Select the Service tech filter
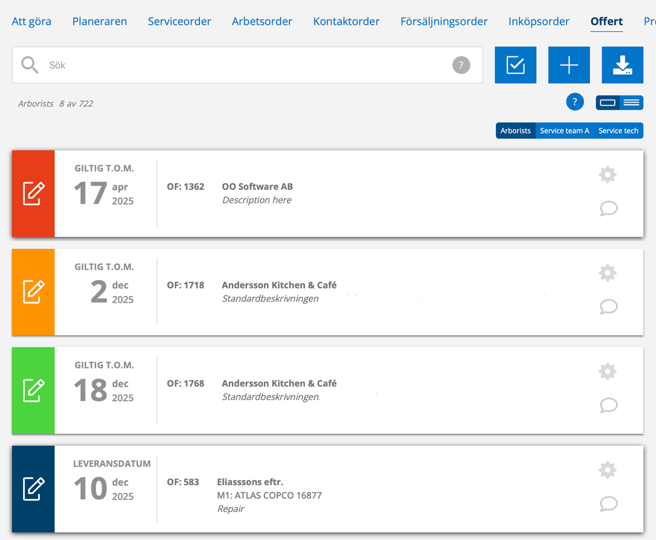 [618, 131]
